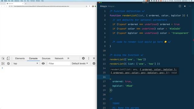The width and height of the screenshot is (194, 109).
Task: Open the Network tab in DevTools
Action: tap(59, 58)
